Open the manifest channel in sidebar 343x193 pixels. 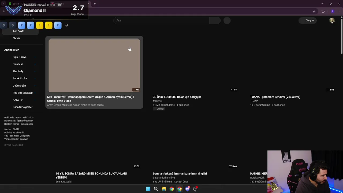click(20, 64)
